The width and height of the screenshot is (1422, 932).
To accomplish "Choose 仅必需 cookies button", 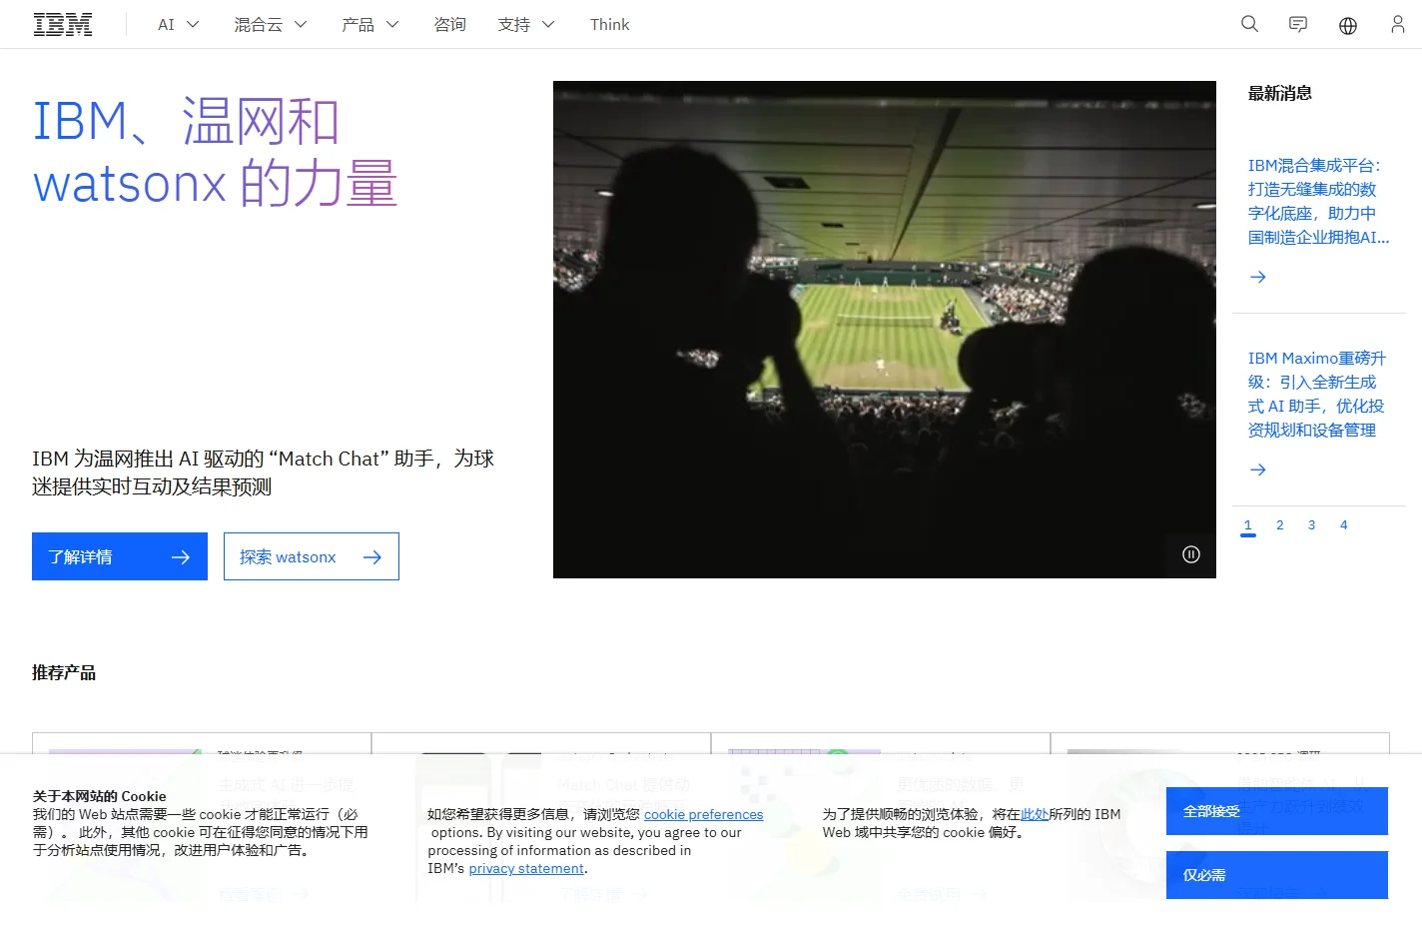I will click(x=1277, y=875).
